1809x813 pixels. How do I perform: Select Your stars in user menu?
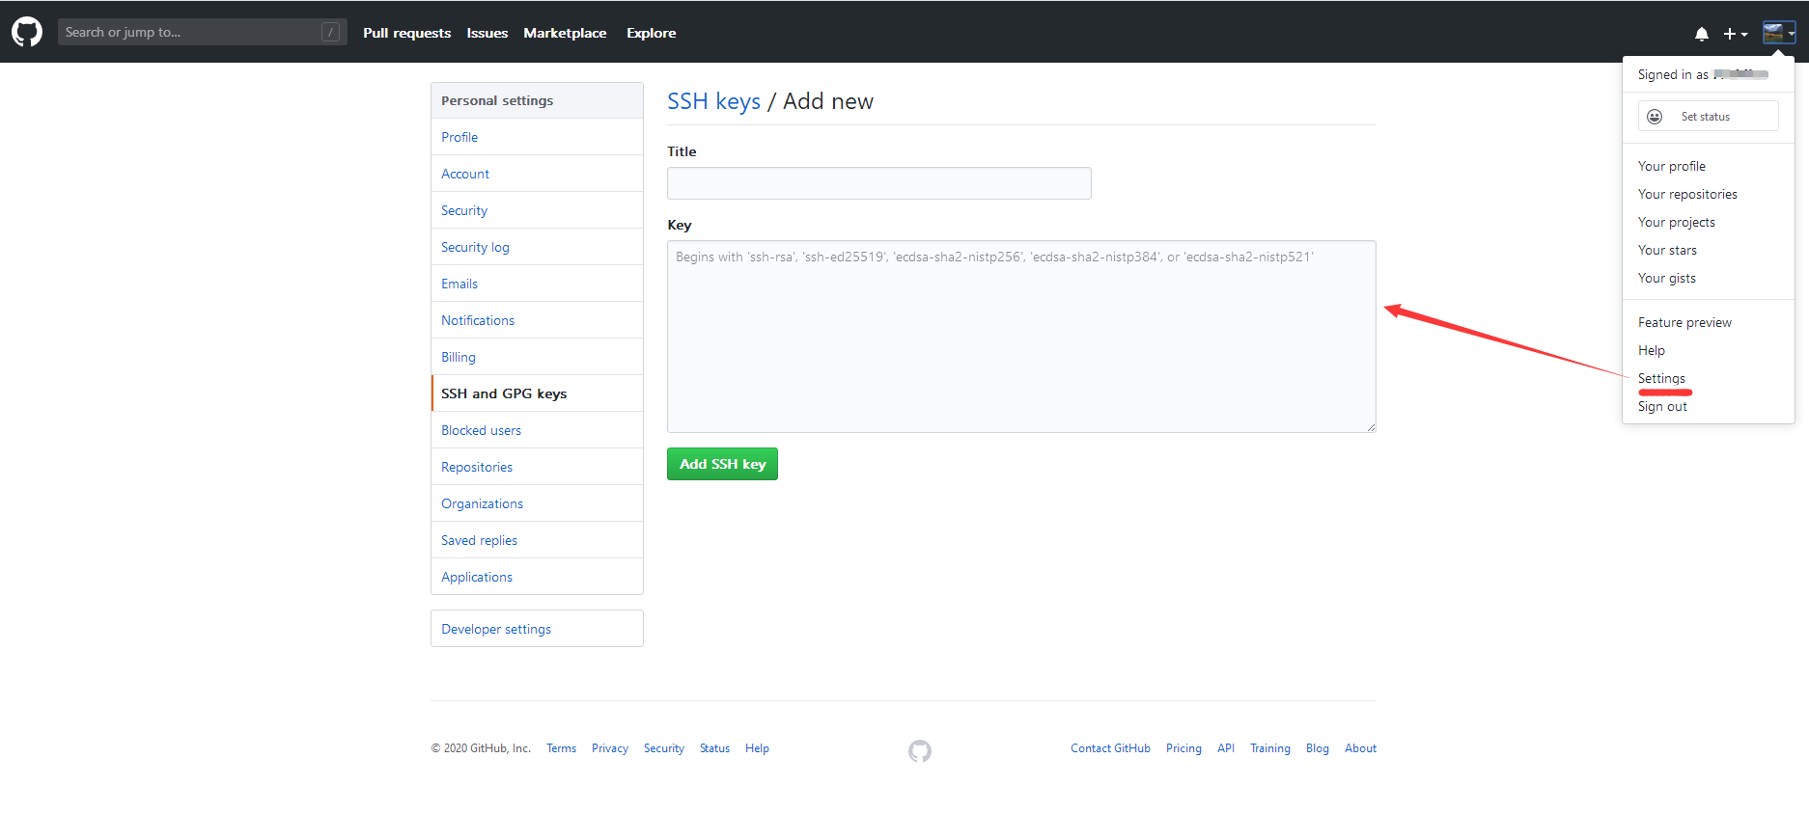[1709, 250]
